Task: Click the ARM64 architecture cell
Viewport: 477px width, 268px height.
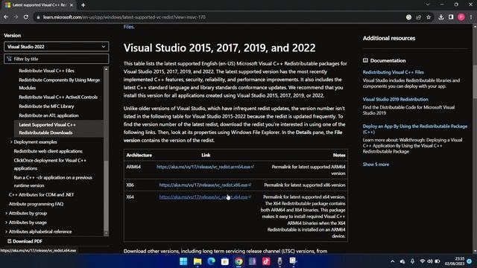Action: coord(133,167)
